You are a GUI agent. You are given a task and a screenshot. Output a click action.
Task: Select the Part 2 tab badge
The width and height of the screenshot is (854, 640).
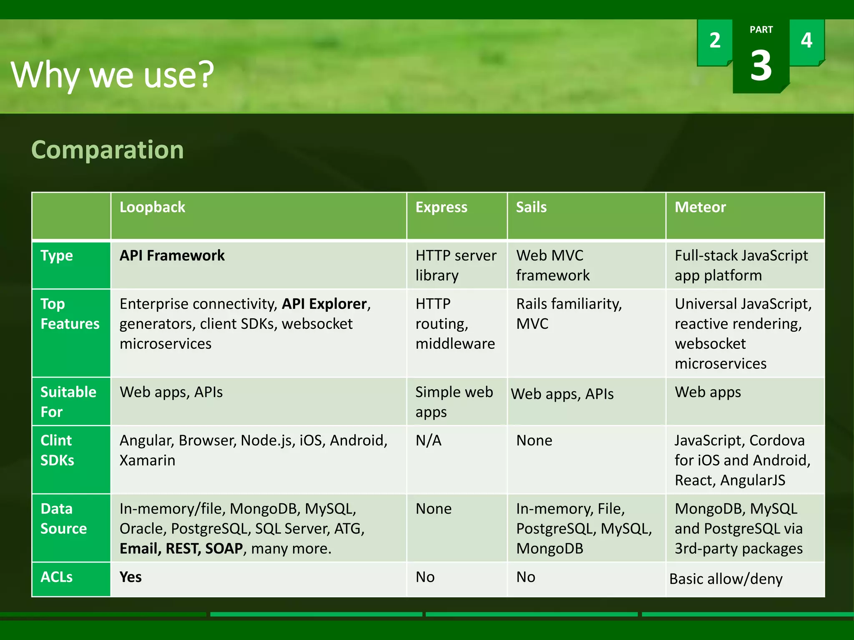point(715,42)
